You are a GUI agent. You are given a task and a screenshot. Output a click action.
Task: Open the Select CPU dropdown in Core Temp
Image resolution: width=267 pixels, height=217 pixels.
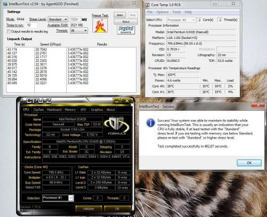click(x=181, y=20)
